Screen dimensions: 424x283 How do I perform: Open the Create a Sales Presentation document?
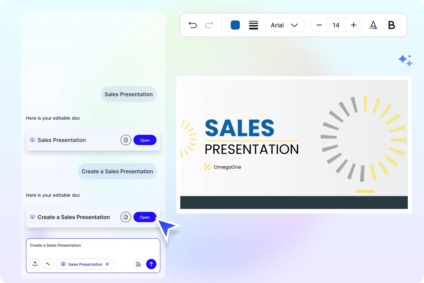point(145,217)
